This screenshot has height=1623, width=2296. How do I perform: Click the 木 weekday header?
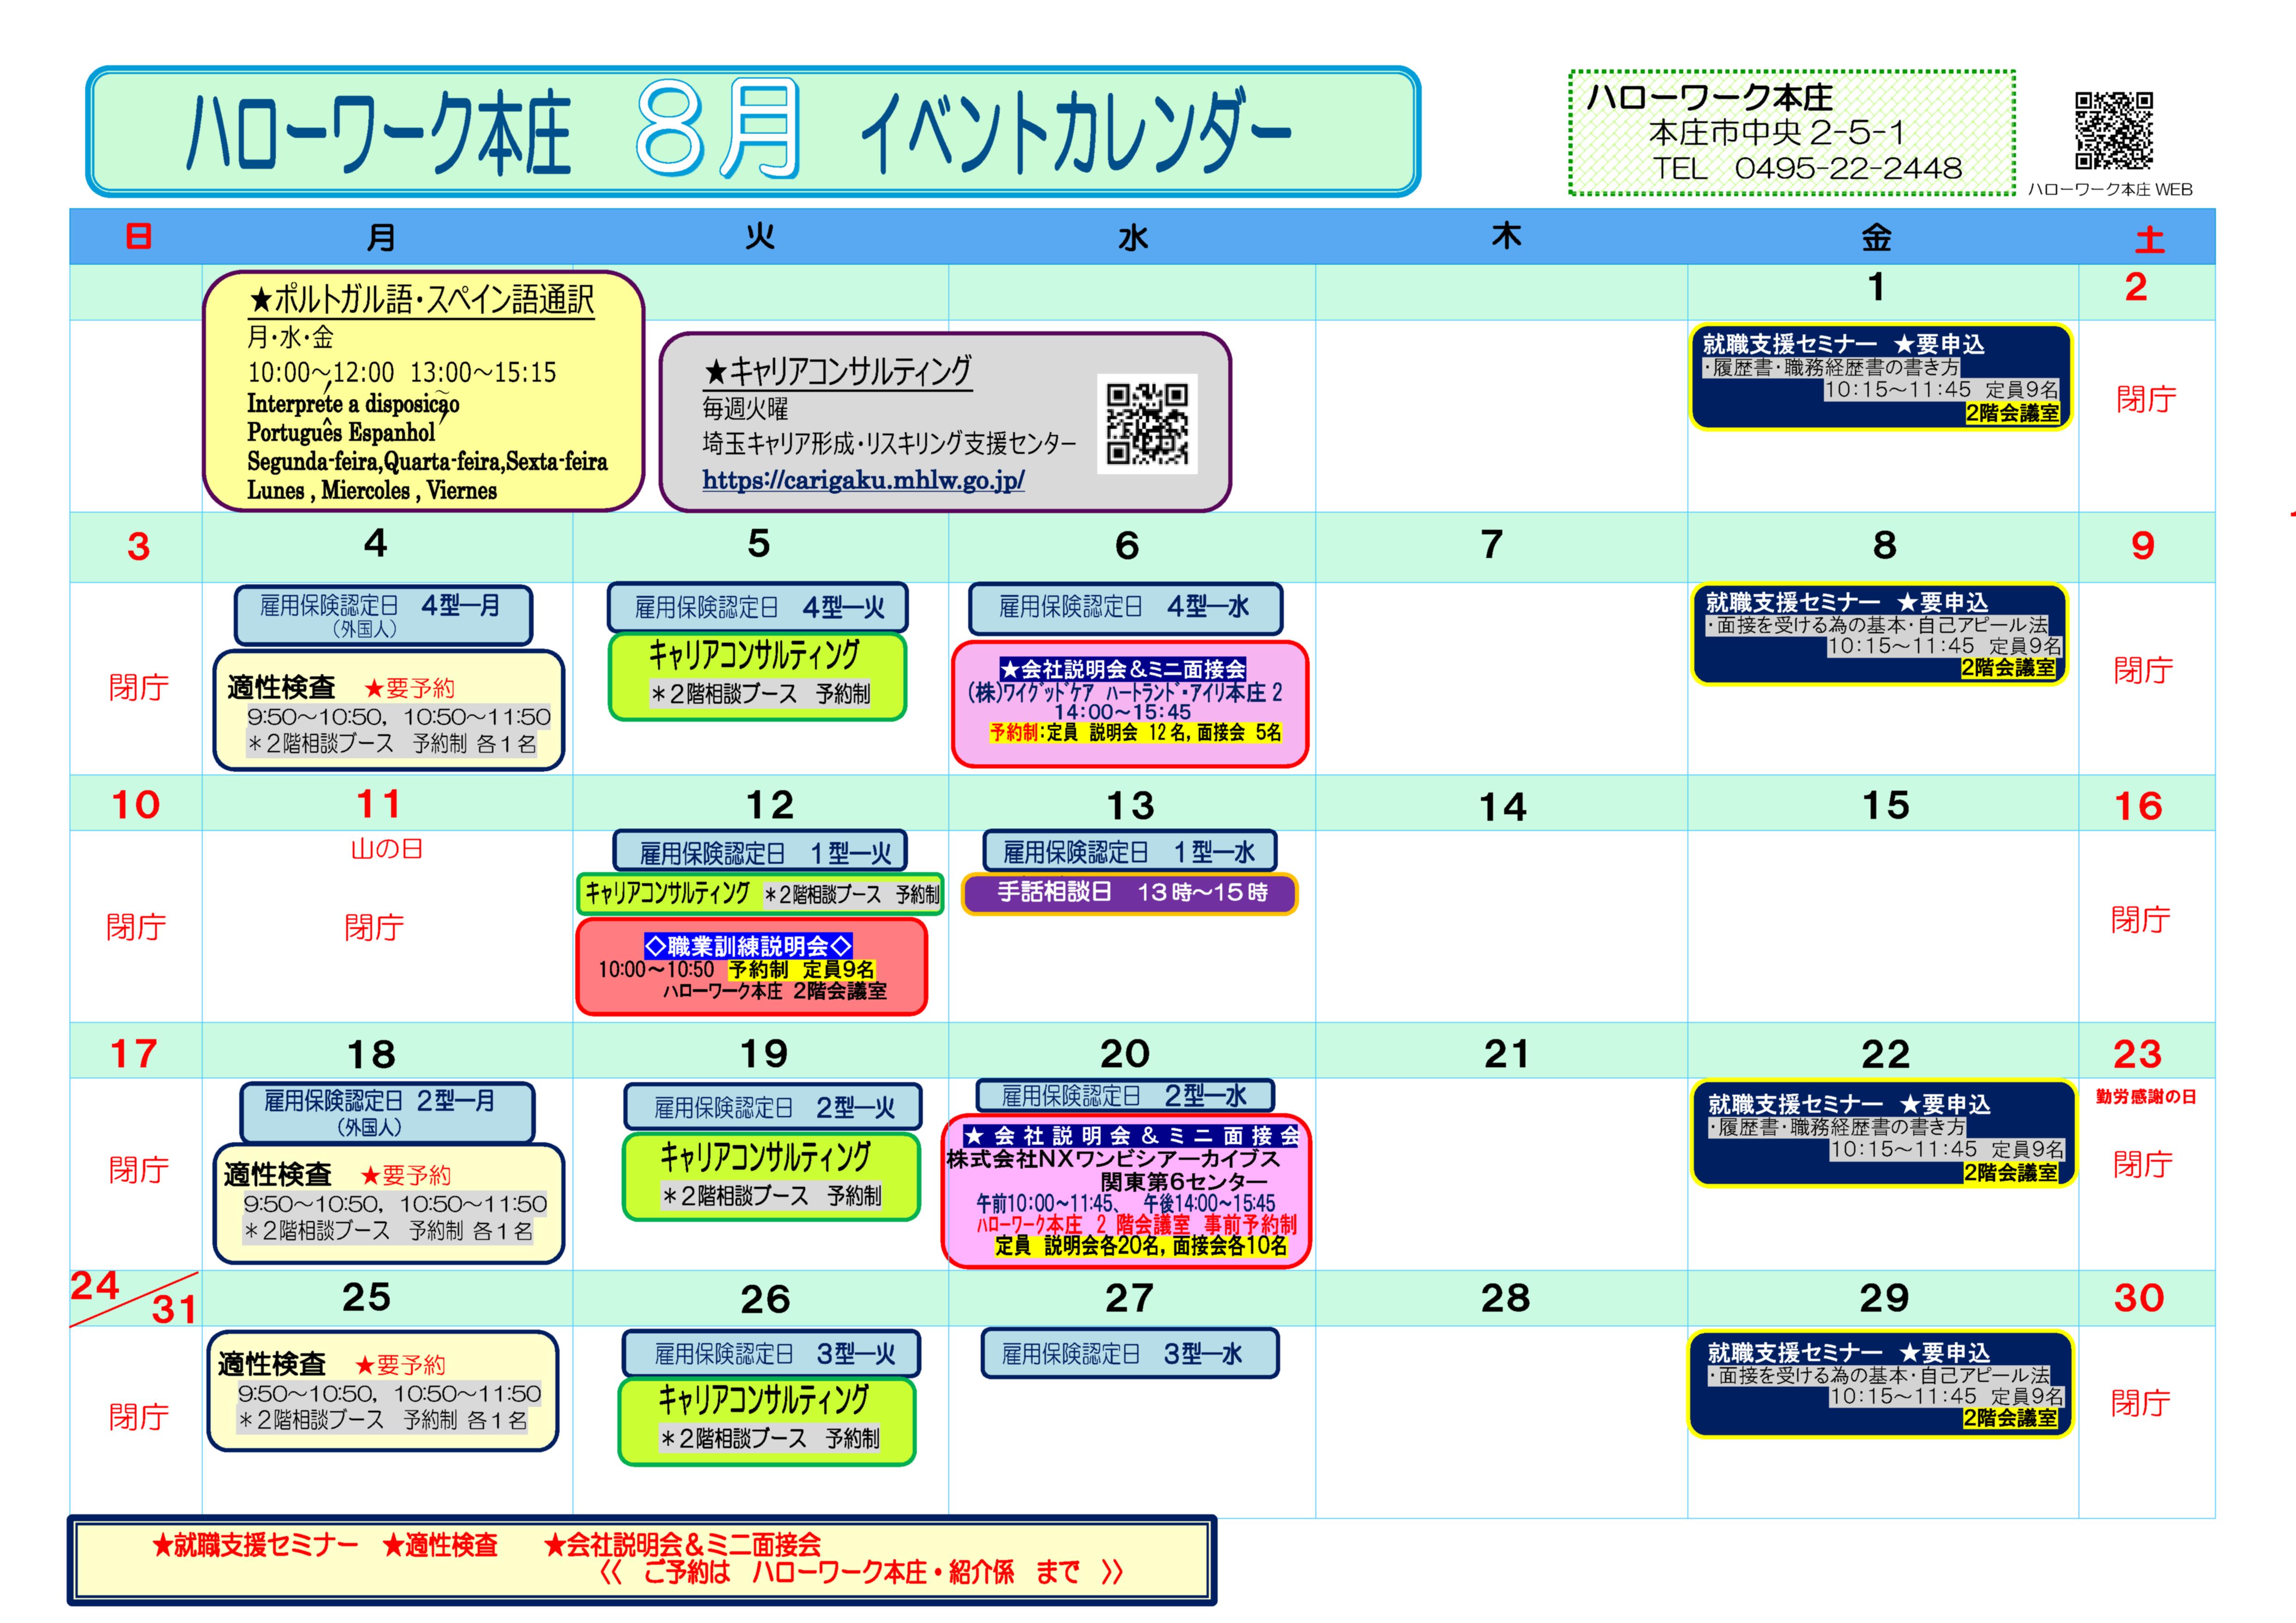tap(1506, 237)
